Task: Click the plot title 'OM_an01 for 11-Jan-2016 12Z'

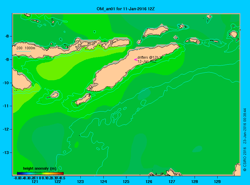Action: [126, 9]
